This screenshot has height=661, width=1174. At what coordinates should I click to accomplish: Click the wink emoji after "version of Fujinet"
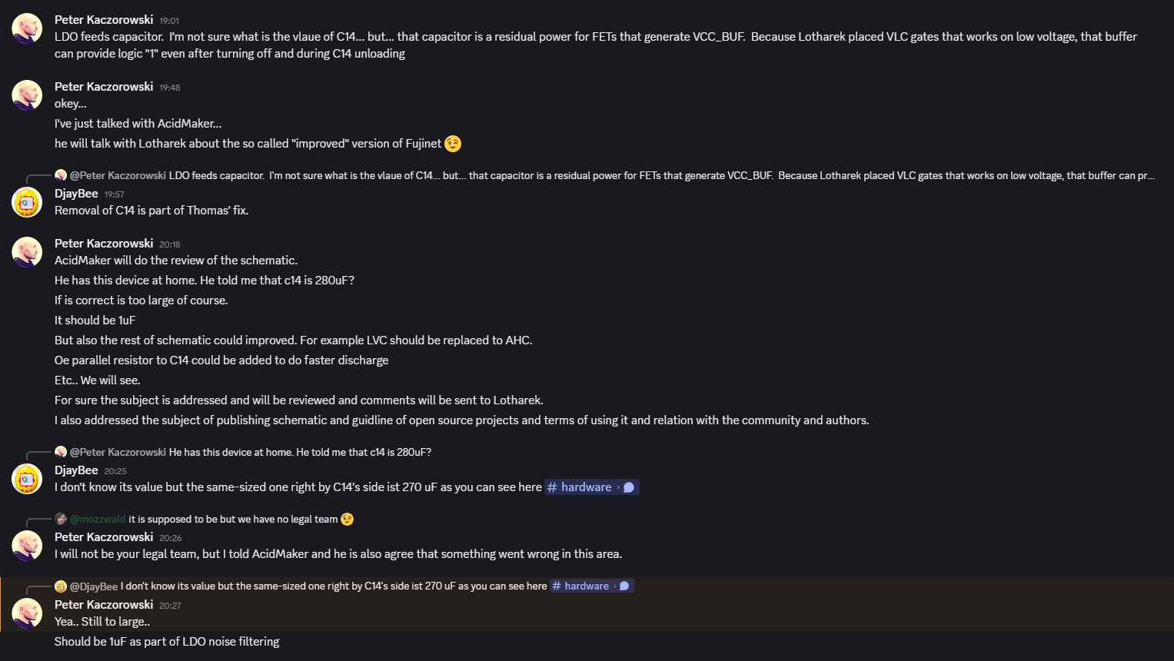(x=453, y=144)
